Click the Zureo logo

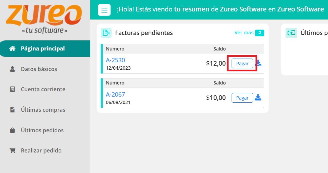pyautogui.click(x=44, y=19)
